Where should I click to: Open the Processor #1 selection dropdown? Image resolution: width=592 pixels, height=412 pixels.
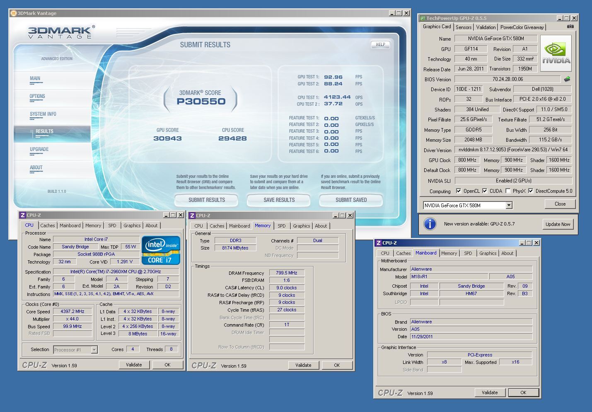(x=94, y=350)
